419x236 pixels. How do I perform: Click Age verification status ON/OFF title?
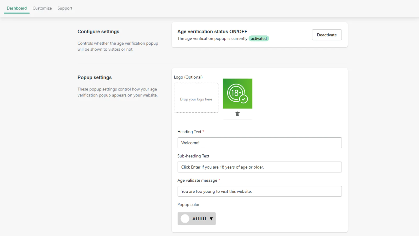tap(212, 32)
